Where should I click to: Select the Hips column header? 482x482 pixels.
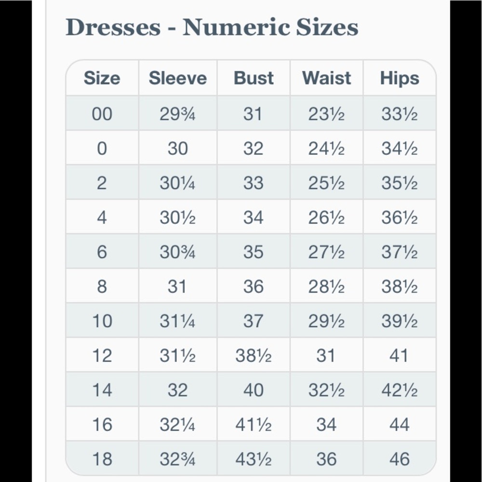(399, 78)
